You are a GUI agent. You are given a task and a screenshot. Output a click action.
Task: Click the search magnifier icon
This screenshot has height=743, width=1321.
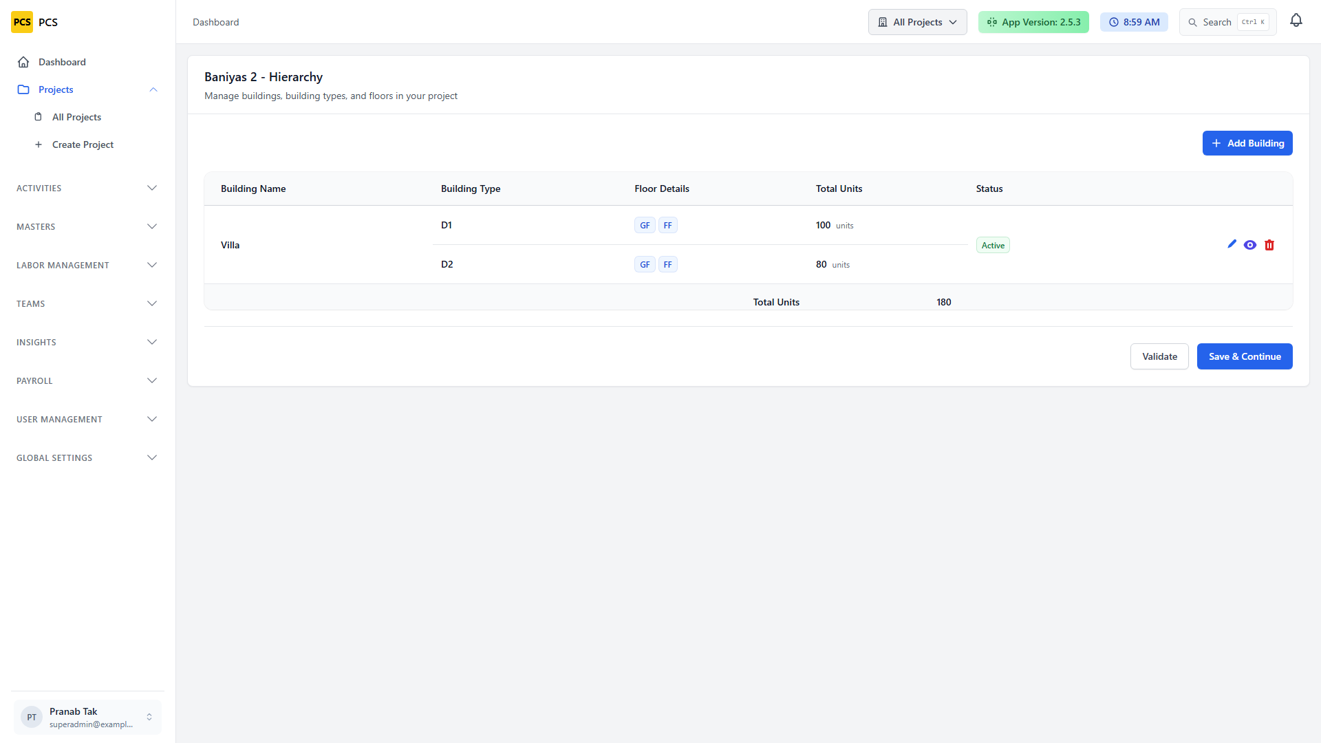1192,22
